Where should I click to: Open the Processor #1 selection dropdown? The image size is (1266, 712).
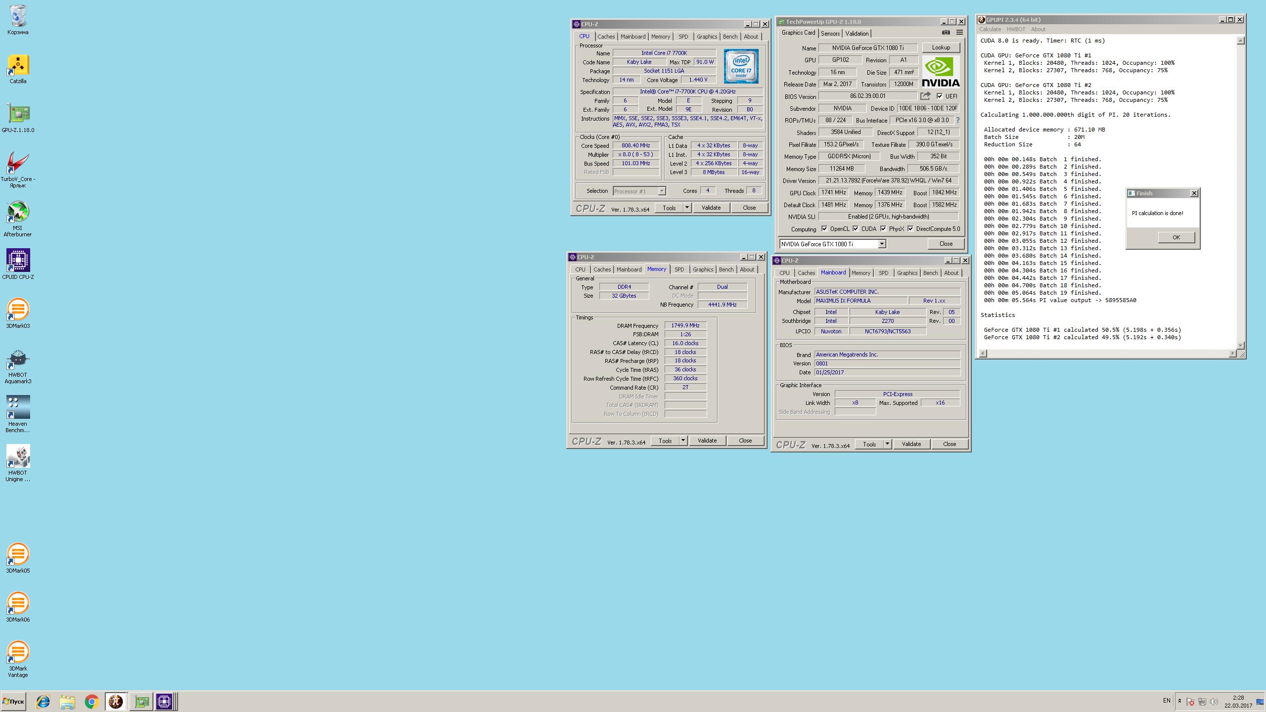click(x=662, y=191)
